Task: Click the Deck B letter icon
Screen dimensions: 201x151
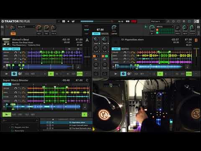Action: pos(196,40)
